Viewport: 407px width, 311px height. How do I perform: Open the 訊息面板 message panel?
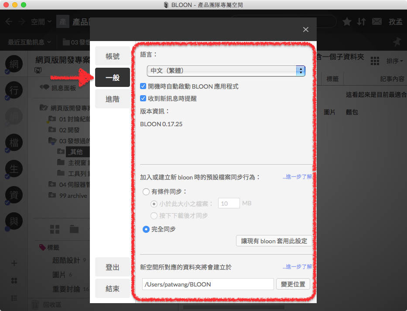point(58,88)
